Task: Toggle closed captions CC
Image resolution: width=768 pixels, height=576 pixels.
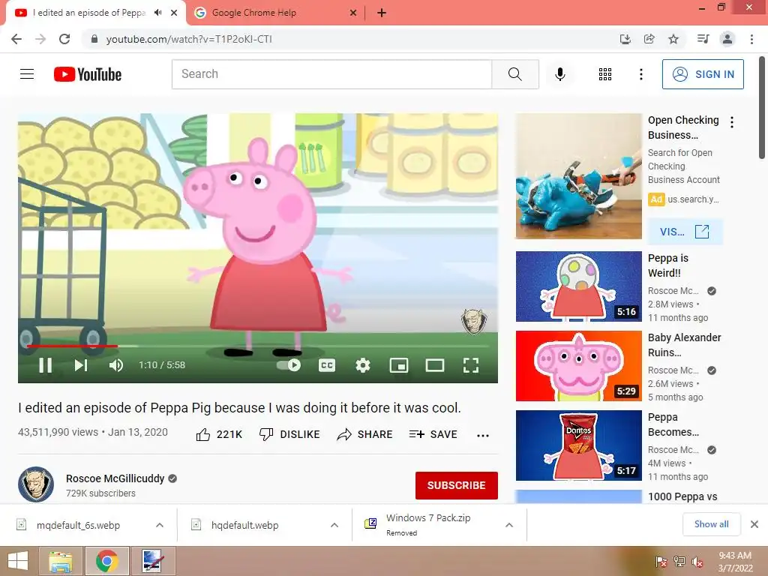Action: pos(327,365)
